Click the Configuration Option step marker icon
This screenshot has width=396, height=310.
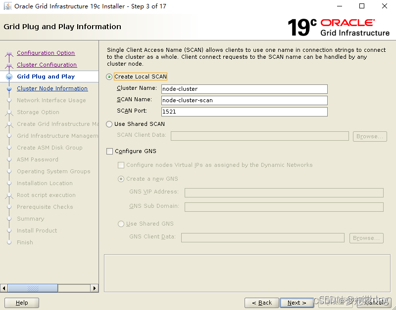[x=9, y=53]
